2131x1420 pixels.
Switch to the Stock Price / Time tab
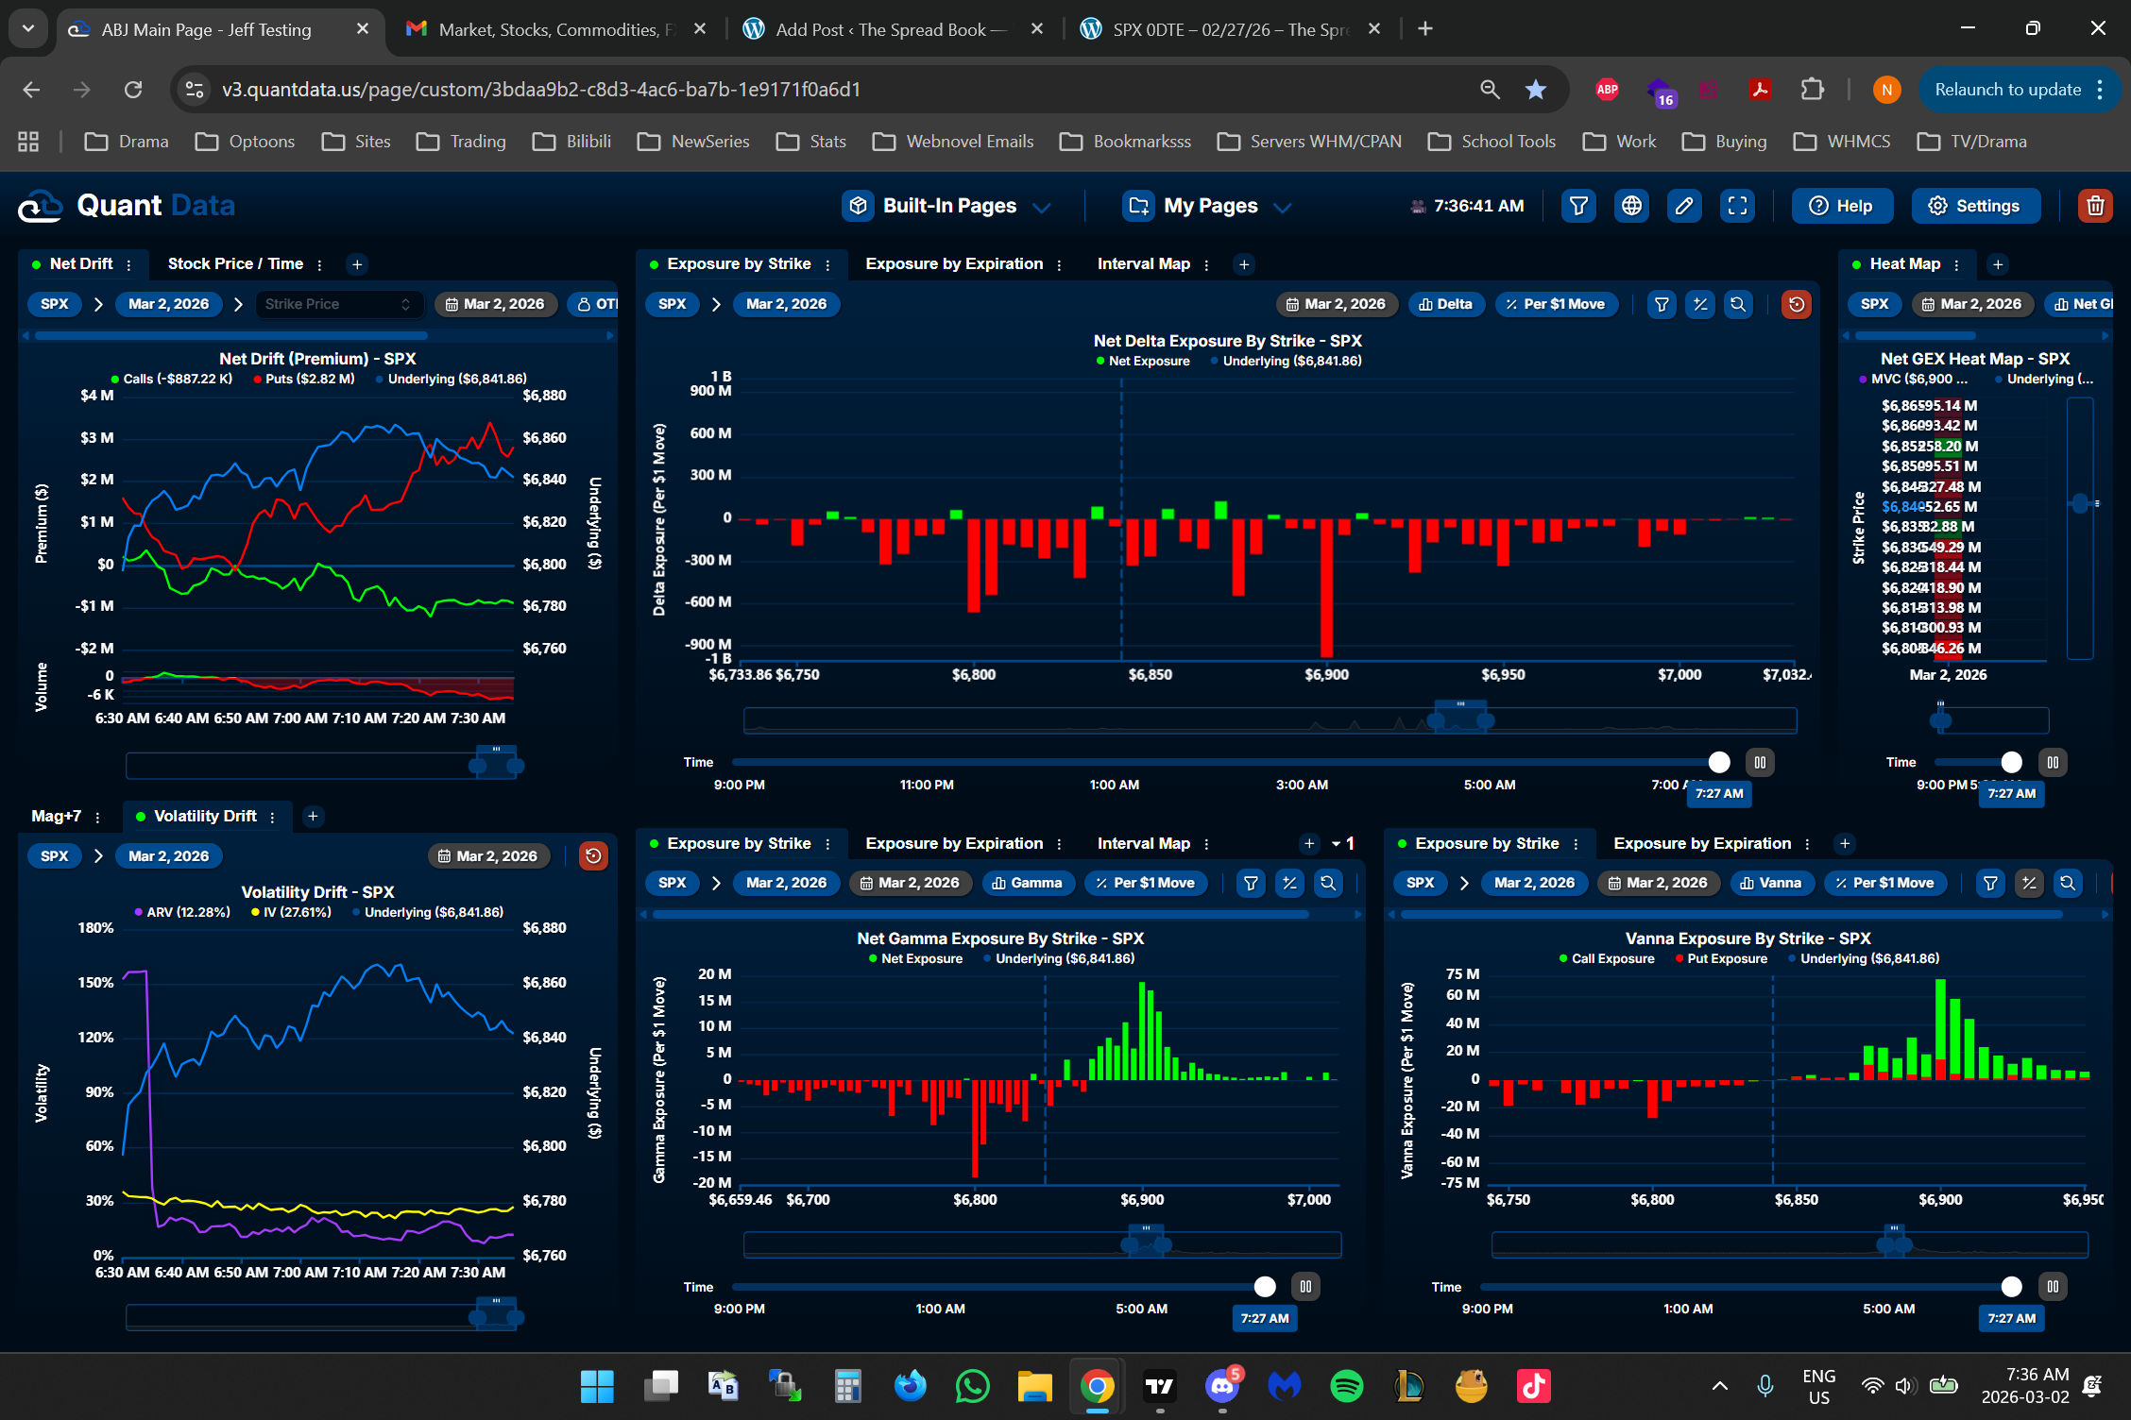(235, 264)
